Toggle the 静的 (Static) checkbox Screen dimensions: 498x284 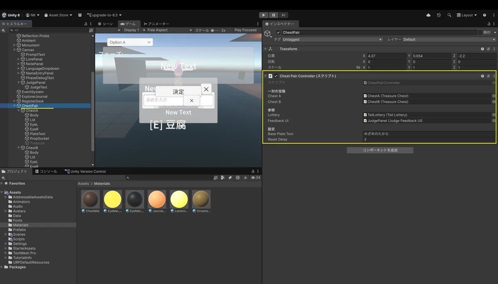(x=480, y=32)
